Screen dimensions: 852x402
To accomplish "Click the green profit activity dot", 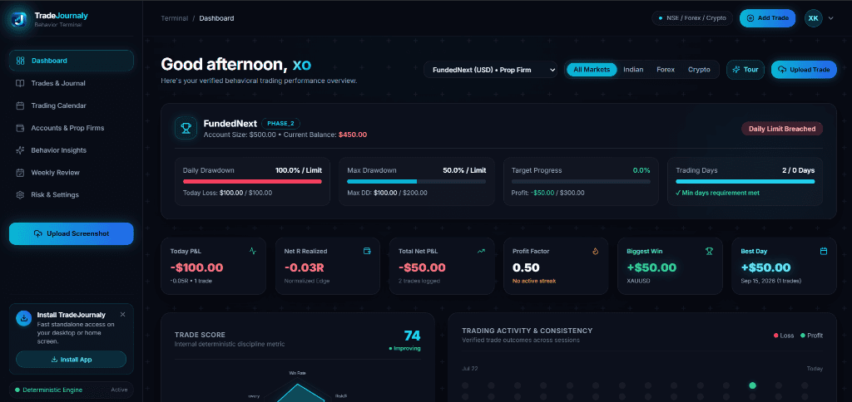I will click(x=752, y=385).
